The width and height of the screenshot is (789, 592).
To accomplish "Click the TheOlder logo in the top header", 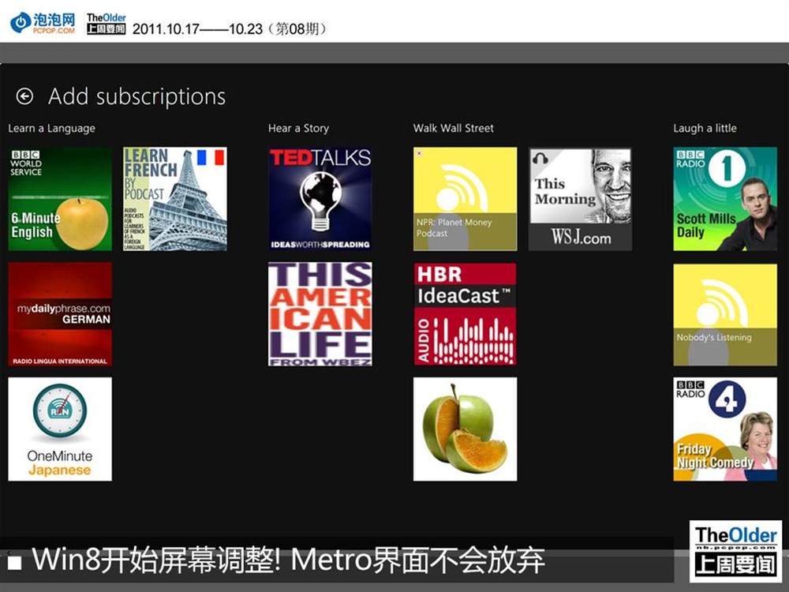I will click(x=106, y=23).
